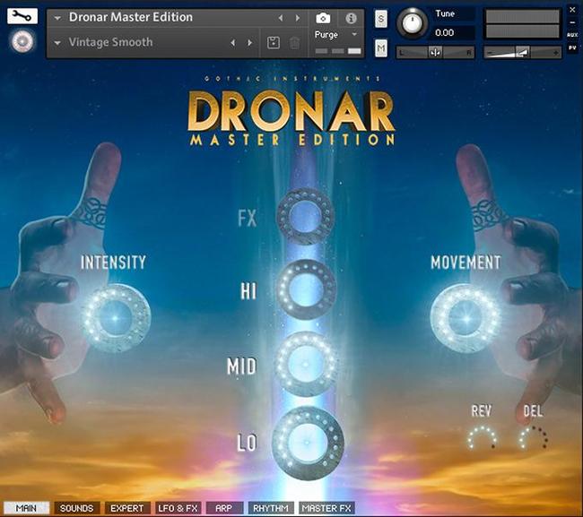Switch to the MASTER FX tab
The image size is (583, 517).
(326, 508)
